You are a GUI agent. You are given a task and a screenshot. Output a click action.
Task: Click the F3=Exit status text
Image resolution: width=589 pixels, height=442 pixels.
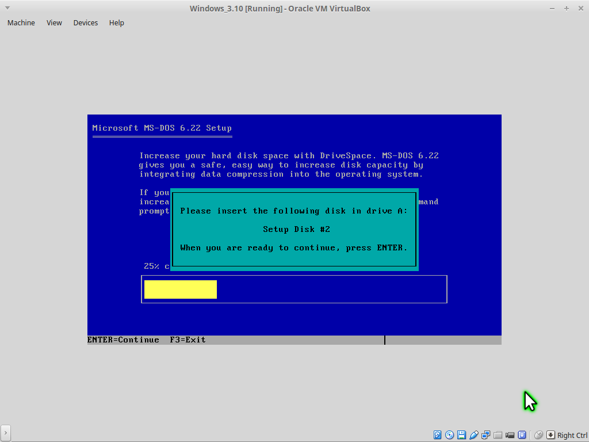188,340
